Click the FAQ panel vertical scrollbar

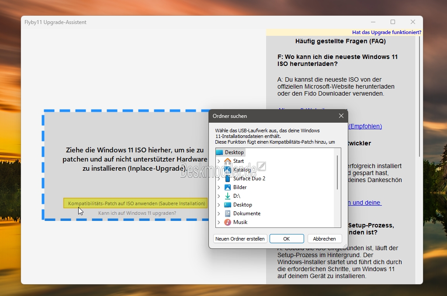[419, 97]
